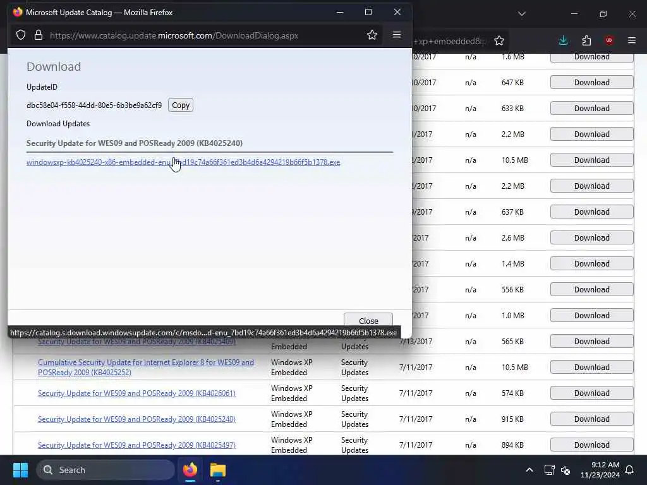Click Download for the 1.0 MB update
The width and height of the screenshot is (647, 485).
tap(591, 316)
